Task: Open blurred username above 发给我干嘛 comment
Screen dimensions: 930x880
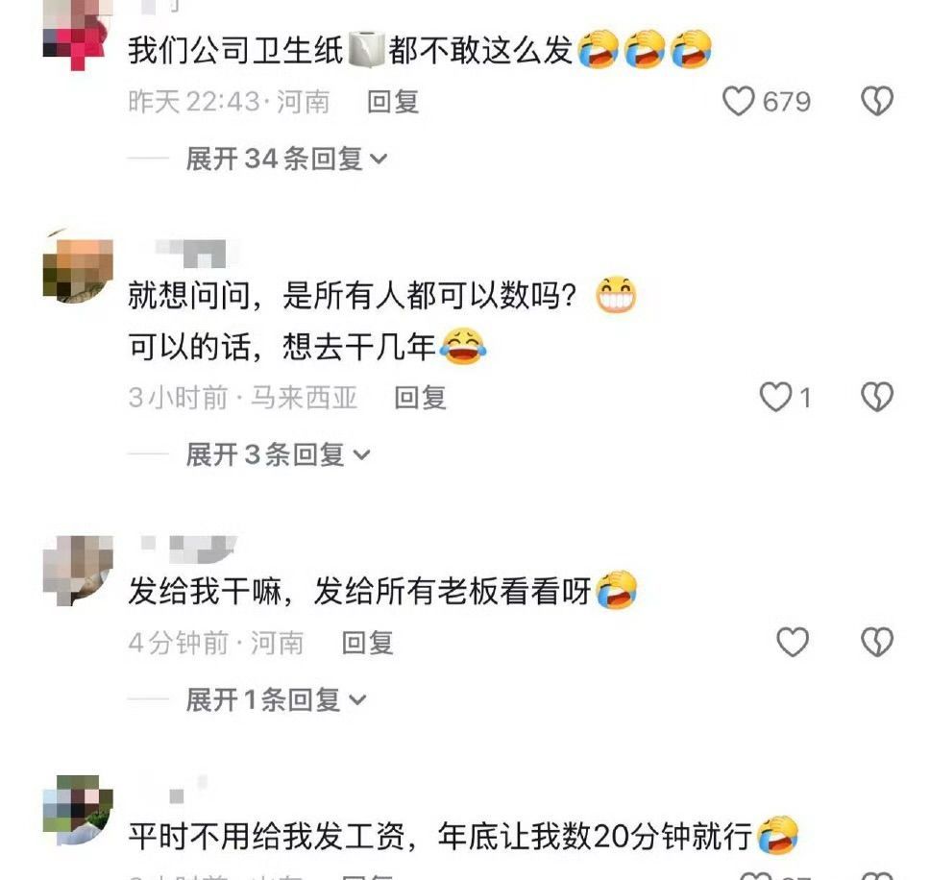Action: point(188,550)
